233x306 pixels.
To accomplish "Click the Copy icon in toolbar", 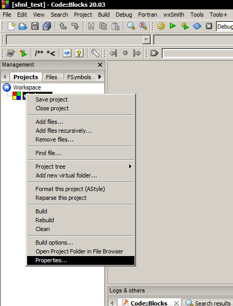I will point(103,26).
